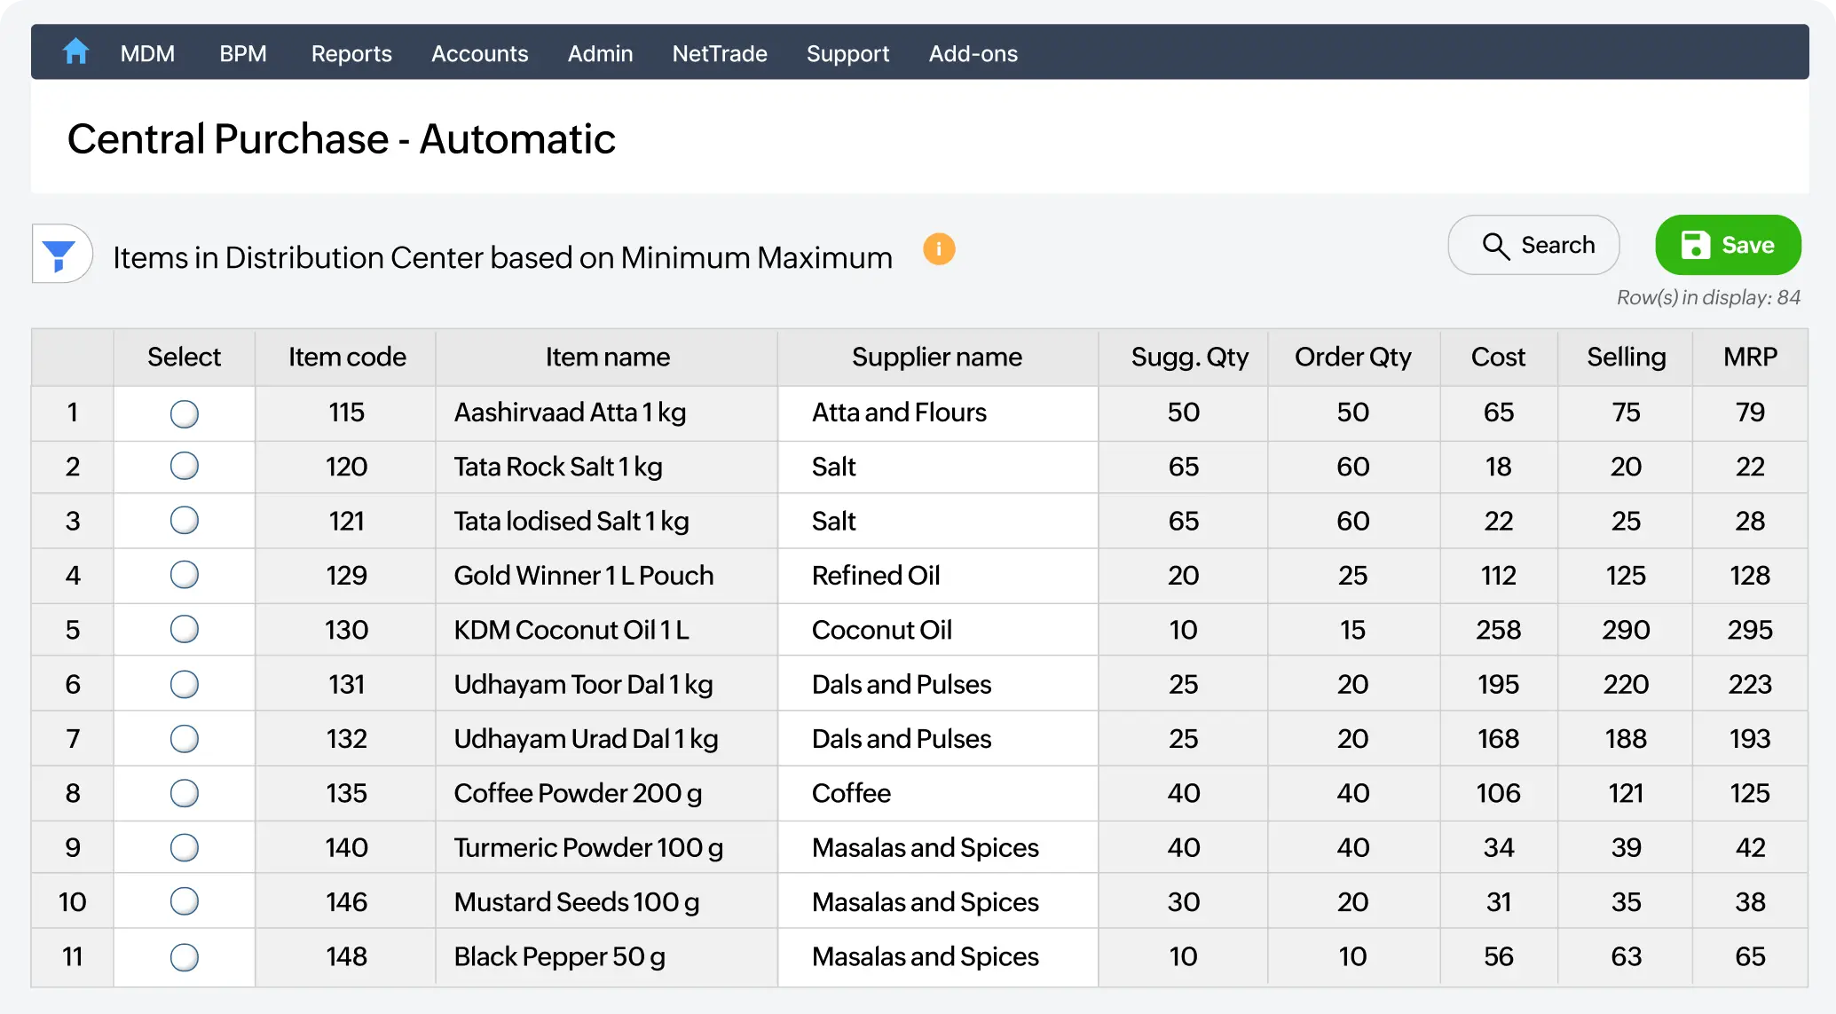Click the green Save button

1727,245
